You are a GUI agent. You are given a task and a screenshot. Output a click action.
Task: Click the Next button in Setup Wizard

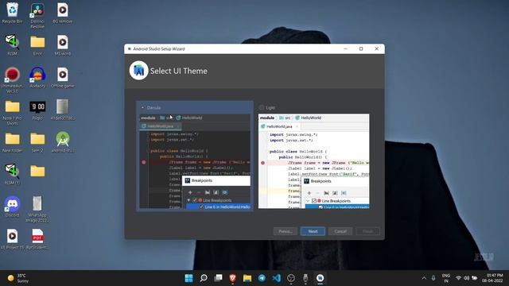click(x=313, y=231)
